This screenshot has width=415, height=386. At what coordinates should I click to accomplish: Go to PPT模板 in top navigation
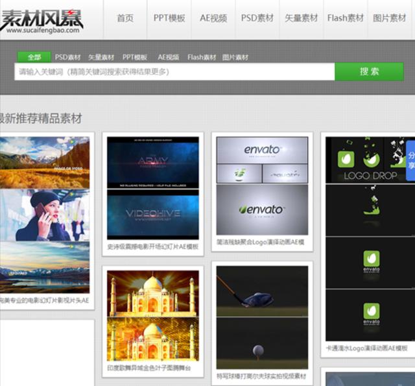coord(169,18)
